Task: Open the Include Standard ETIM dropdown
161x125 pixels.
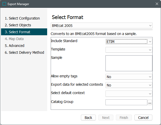Action: [129, 42]
